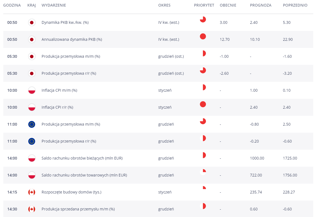
Task: Click Poland flag beside Saldo rachunku obrotów bieżących
Action: [32, 158]
